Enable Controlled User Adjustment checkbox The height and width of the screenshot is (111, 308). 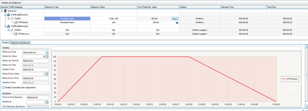pos(3,87)
